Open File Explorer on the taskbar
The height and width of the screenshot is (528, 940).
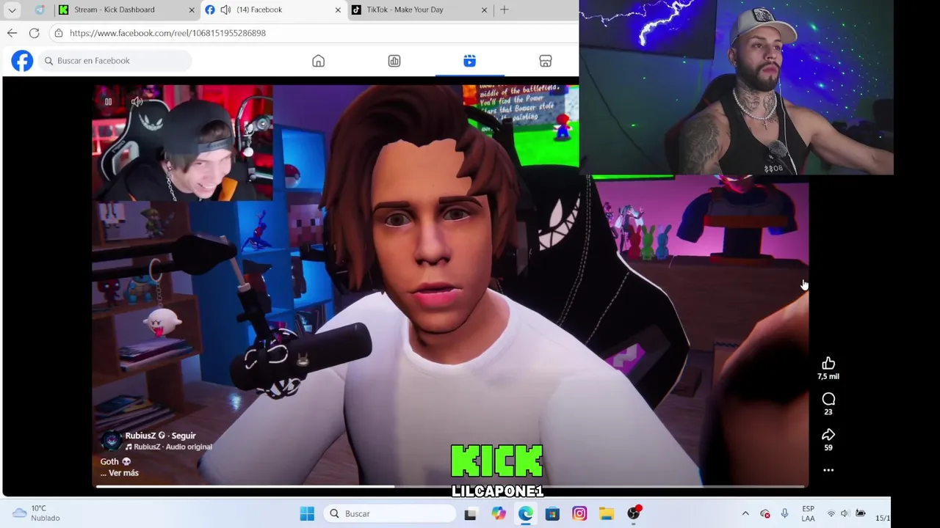[607, 514]
